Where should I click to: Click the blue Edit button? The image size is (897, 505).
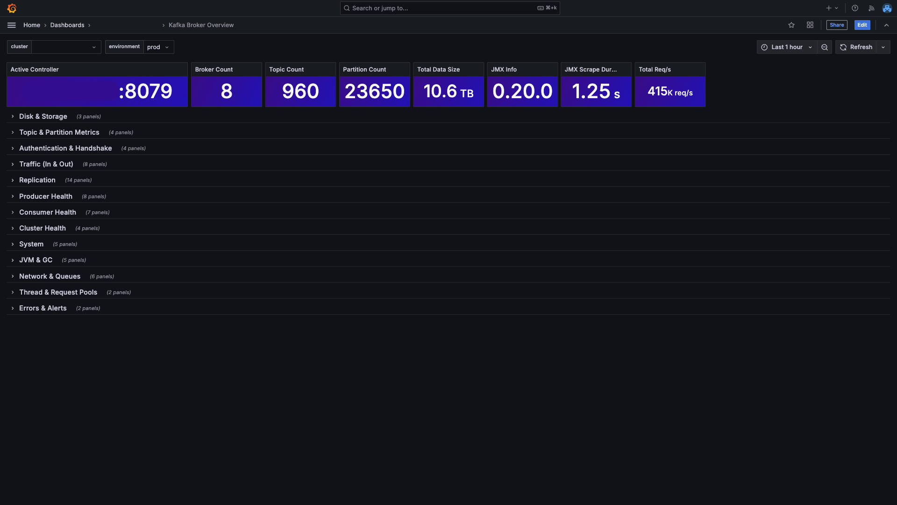pos(862,25)
